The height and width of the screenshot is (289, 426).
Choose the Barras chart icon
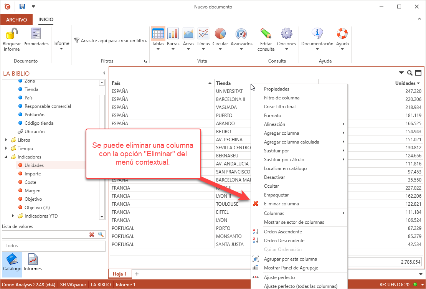tap(173, 34)
